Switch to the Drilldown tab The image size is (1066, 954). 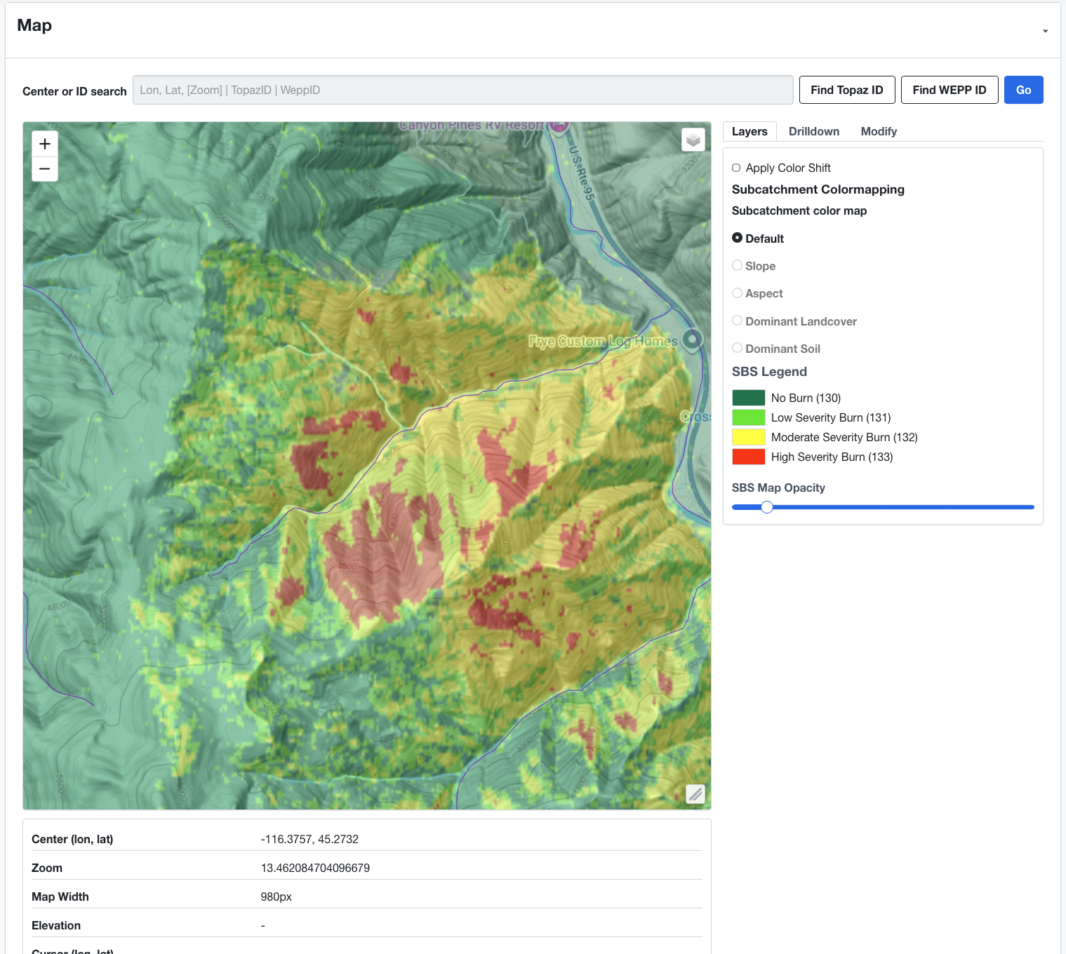click(x=814, y=131)
